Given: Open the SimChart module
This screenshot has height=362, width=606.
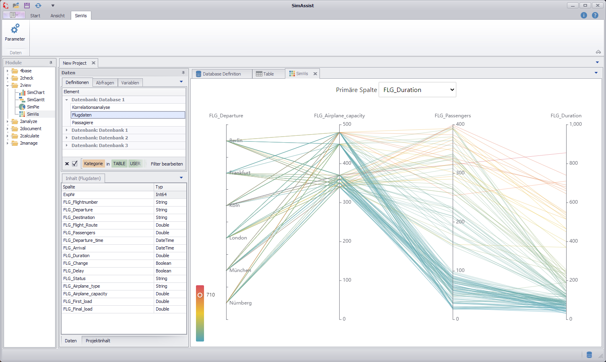Looking at the screenshot, I should pyautogui.click(x=35, y=92).
